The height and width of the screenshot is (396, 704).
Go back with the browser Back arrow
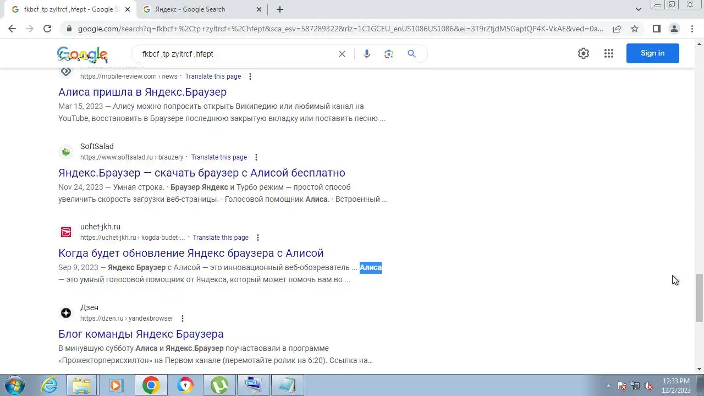coord(12,29)
